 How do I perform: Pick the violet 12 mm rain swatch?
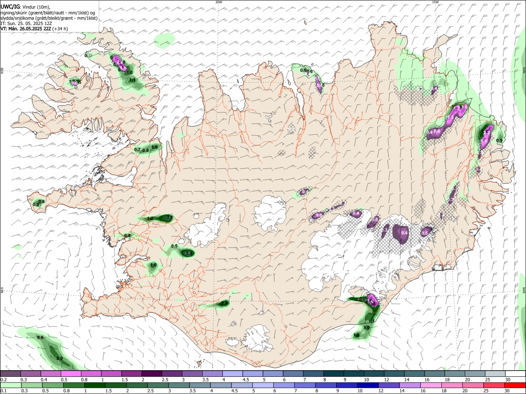[x=388, y=385]
